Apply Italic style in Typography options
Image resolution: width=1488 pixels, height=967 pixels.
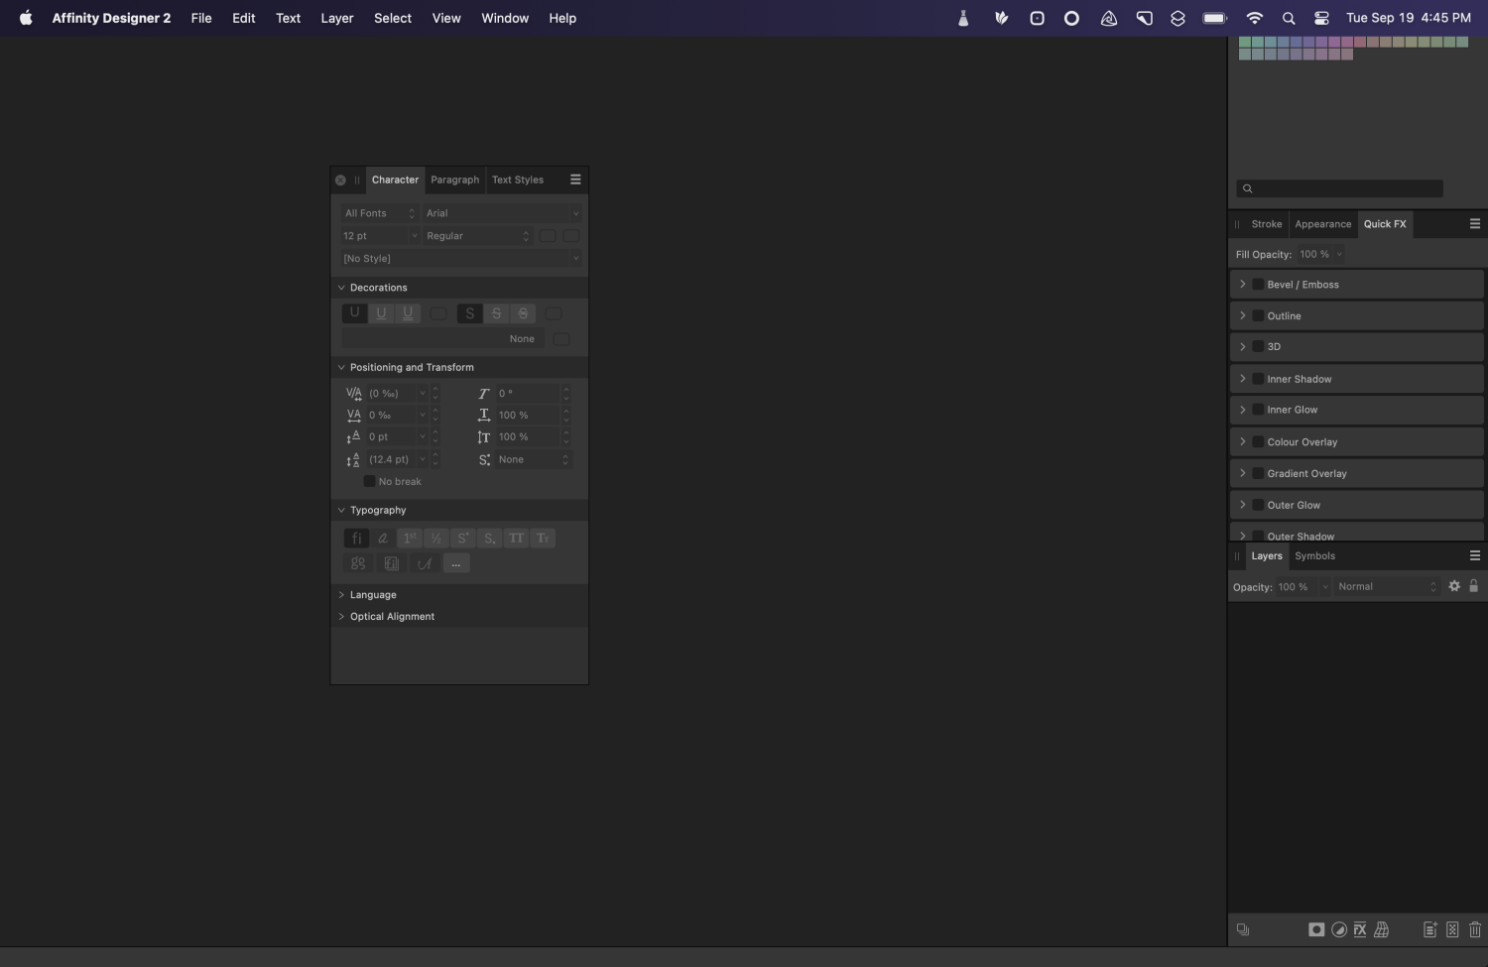pos(382,538)
